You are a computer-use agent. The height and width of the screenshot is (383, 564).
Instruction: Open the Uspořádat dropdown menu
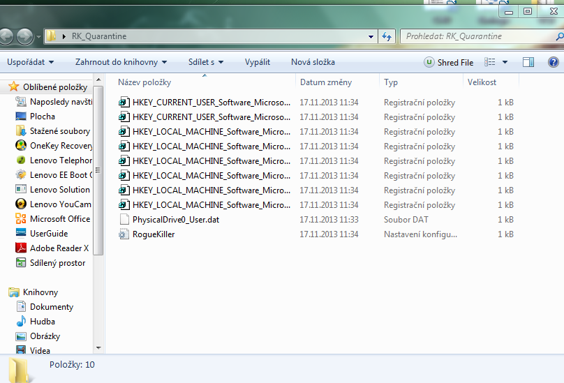31,62
